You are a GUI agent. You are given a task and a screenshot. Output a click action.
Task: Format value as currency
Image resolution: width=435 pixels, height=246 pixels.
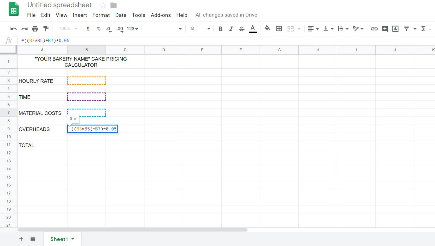(88, 29)
